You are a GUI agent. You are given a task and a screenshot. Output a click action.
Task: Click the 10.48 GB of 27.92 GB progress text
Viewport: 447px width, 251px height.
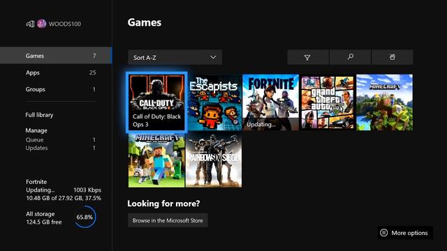[64, 198]
